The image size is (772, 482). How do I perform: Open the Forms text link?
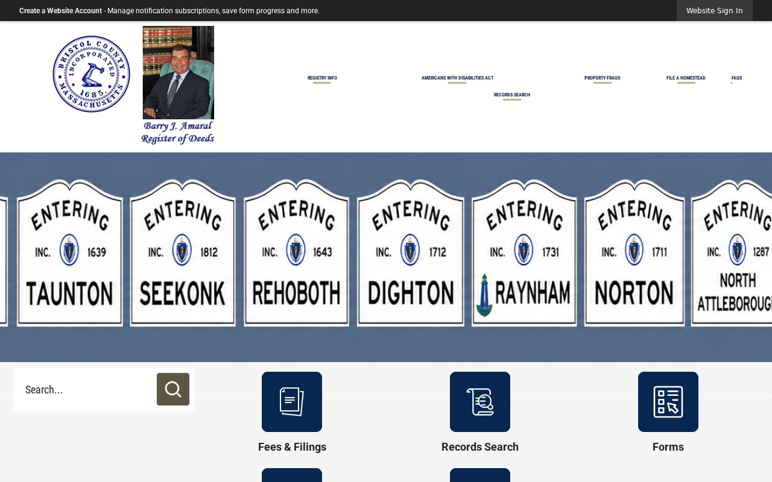pyautogui.click(x=668, y=447)
